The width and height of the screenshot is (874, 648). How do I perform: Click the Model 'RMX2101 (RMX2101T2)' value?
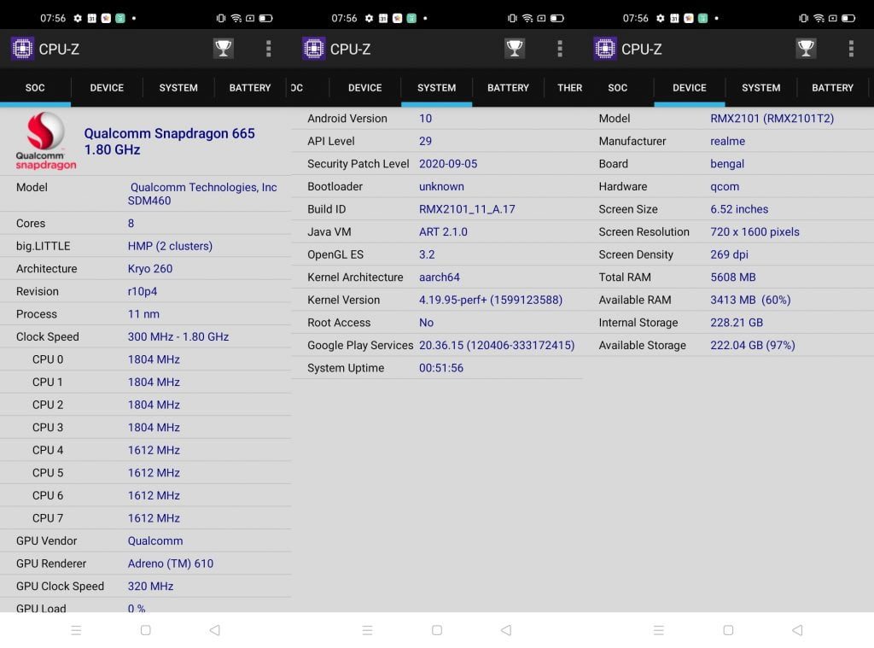click(x=772, y=118)
